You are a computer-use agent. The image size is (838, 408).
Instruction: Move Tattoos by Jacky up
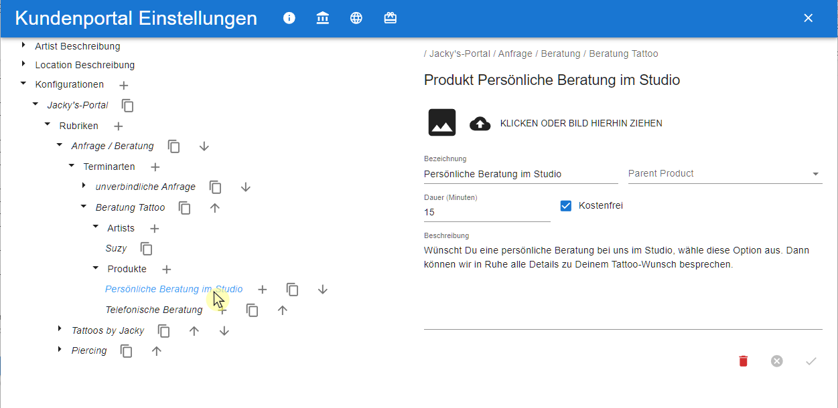194,331
